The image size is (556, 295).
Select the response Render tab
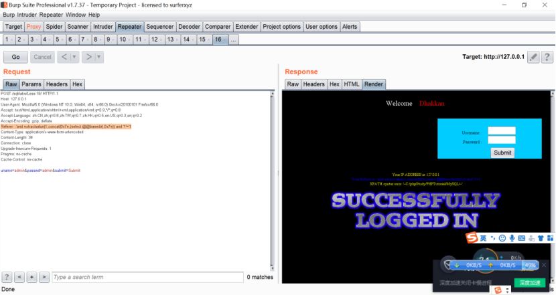click(374, 84)
